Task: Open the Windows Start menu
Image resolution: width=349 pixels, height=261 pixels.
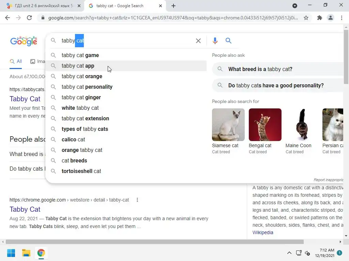Action: [x=11, y=253]
